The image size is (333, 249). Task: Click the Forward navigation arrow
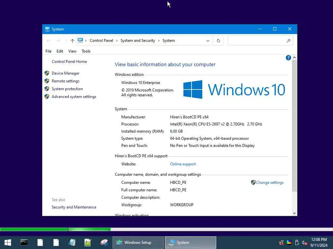pyautogui.click(x=58, y=41)
